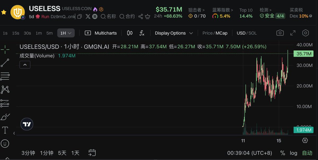The image size is (318, 160).
Task: Select the brush drawing tool
Action: (5, 117)
